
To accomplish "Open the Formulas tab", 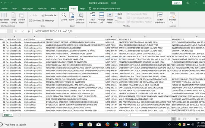I will click(x=42, y=9).
